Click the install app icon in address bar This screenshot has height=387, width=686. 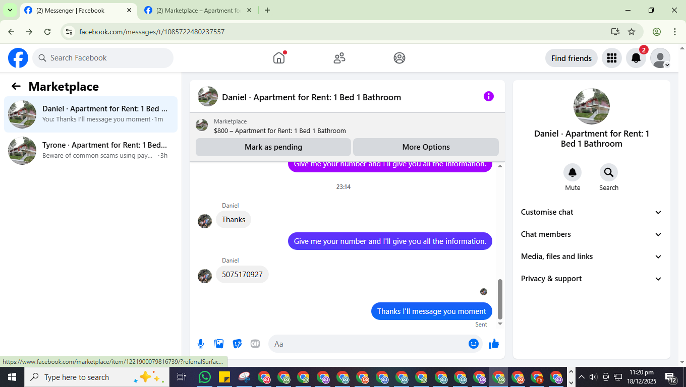615,32
